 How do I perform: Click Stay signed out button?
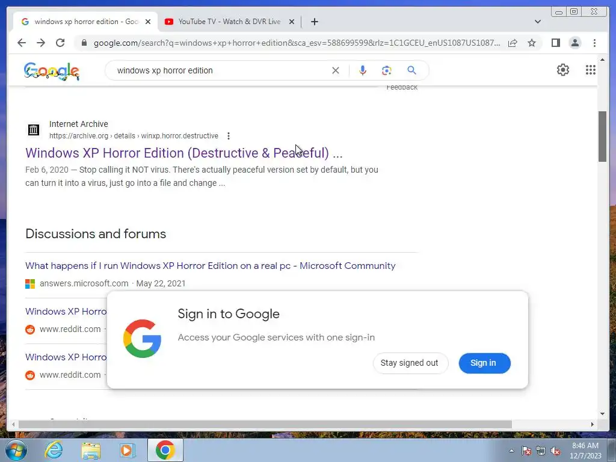click(x=409, y=363)
